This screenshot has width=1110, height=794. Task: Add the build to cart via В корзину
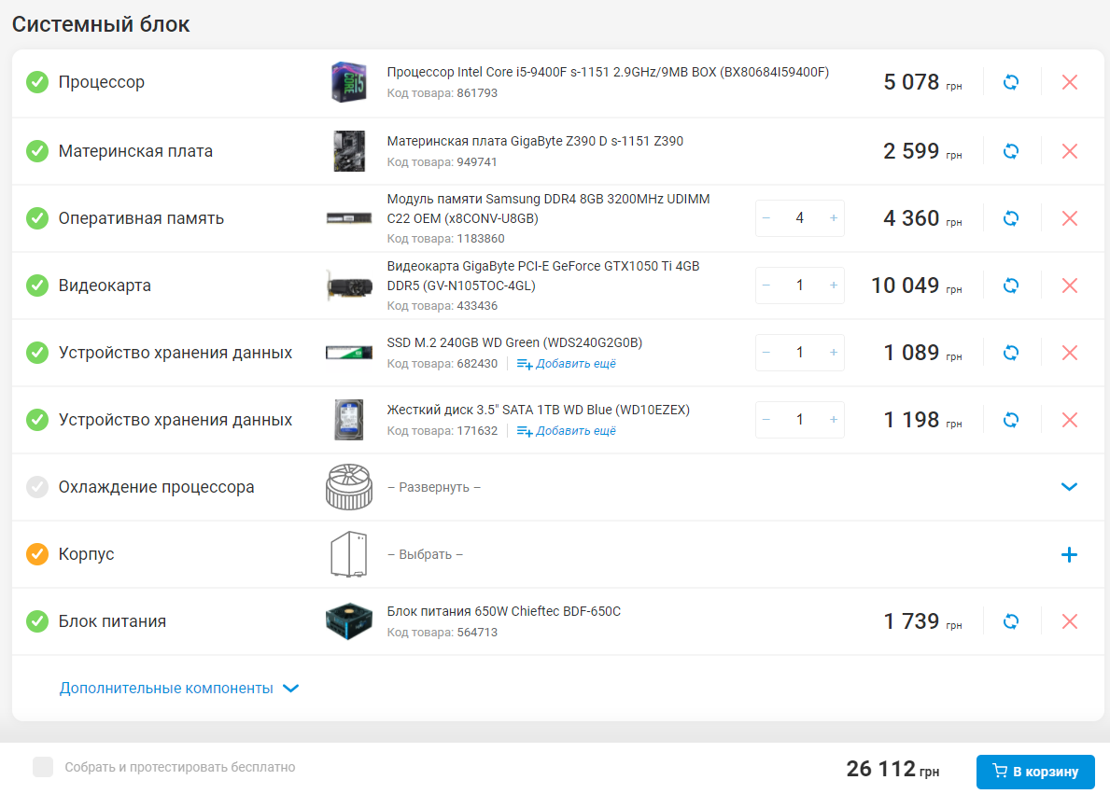1035,772
